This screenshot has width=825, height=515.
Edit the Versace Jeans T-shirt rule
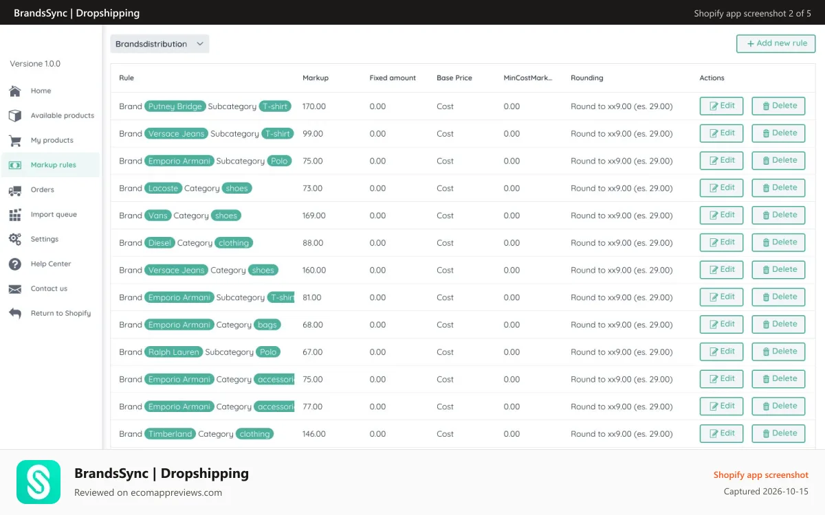coord(722,133)
